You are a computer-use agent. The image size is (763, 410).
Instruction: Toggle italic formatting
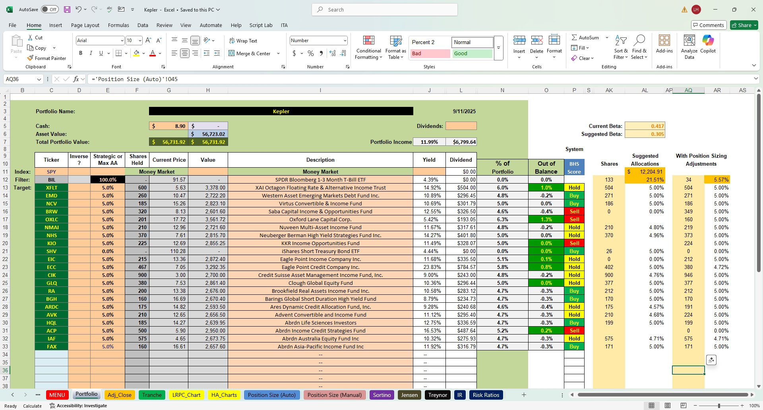click(91, 53)
